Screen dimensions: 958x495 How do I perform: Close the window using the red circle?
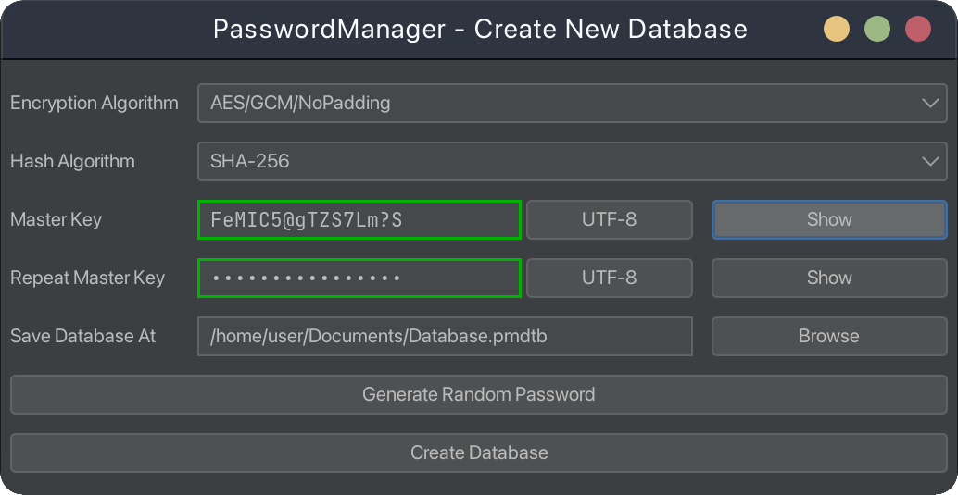coord(917,29)
